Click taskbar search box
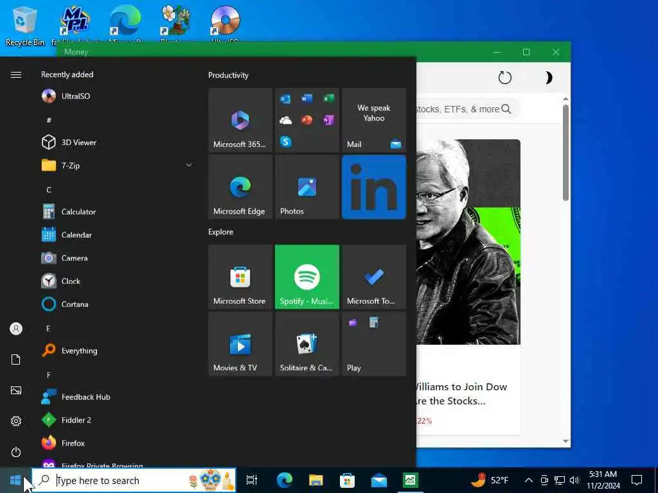The width and height of the screenshot is (658, 493). click(134, 480)
